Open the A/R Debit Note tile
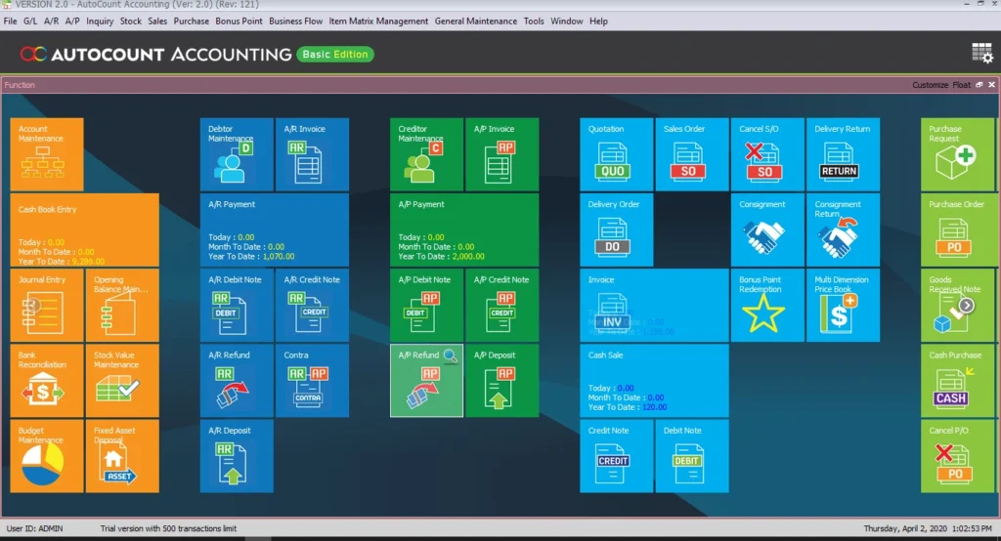This screenshot has height=541, width=1001. click(x=237, y=305)
